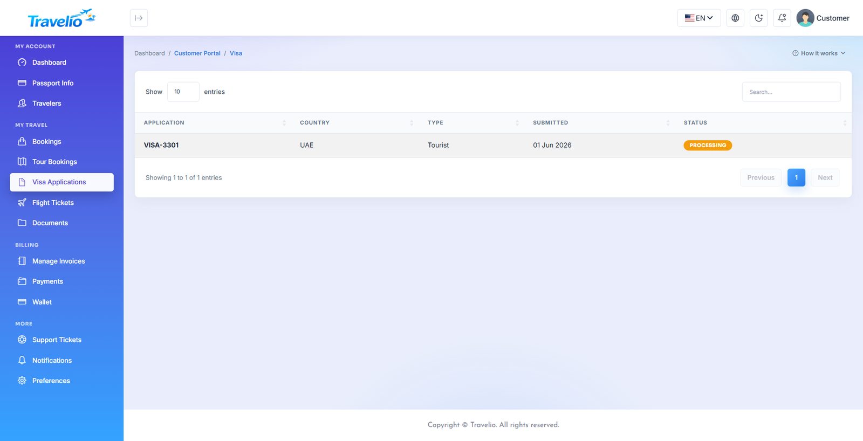This screenshot has height=441, width=863.
Task: Go to sidebar Notifications item
Action: [61, 360]
